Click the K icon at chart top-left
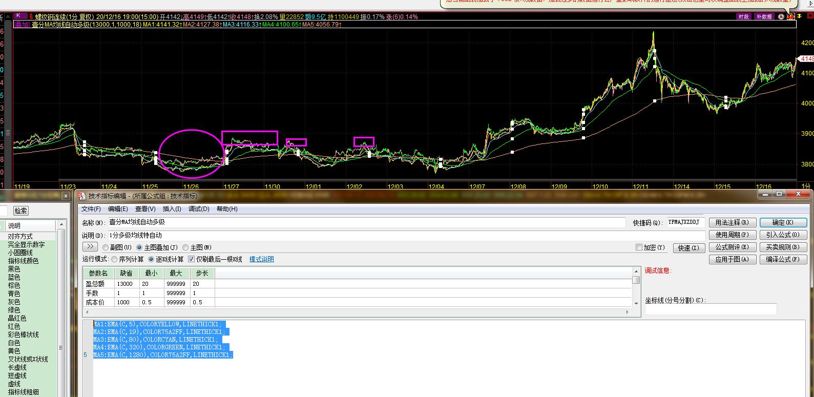Image resolution: width=814 pixels, height=397 pixels. pos(18,16)
